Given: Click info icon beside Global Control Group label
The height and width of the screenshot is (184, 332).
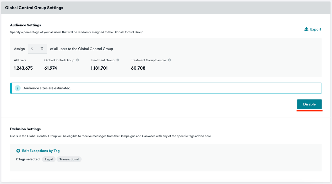Looking at the screenshot, I should tap(78, 60).
